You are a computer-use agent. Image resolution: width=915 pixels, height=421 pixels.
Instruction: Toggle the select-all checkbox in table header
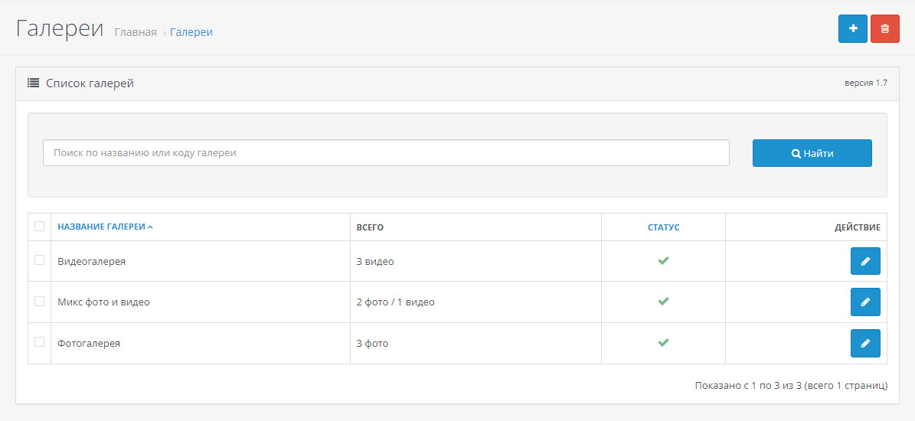point(40,226)
